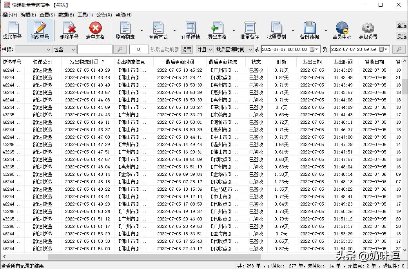
Task: Click the 清空表格 (Clear Table) icon
Action: [95, 30]
